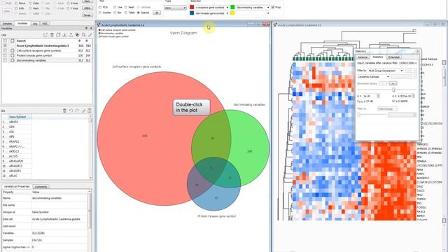Click the trash icon in IDs panel toolbar
Screen dimensions: 448x252
(64, 111)
